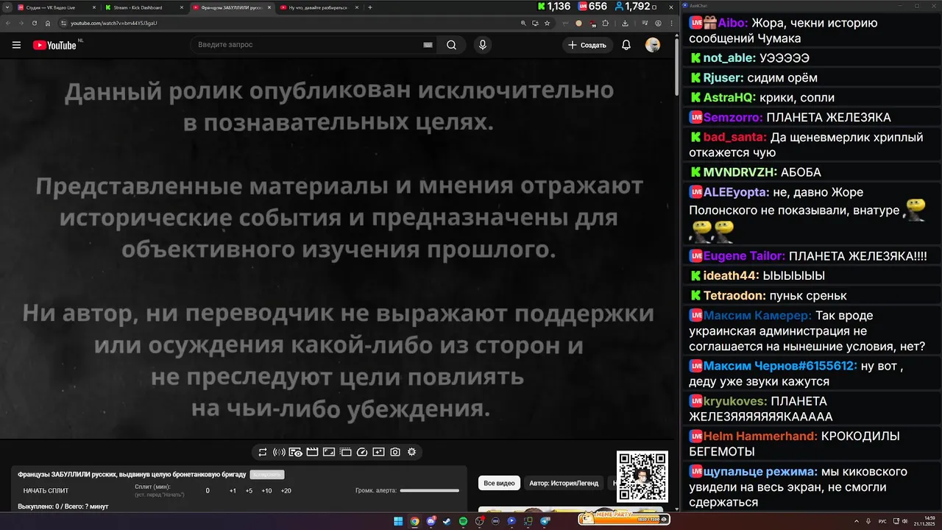Select the Автор: ИсторияЛегенд chip
The height and width of the screenshot is (530, 942).
pos(565,484)
